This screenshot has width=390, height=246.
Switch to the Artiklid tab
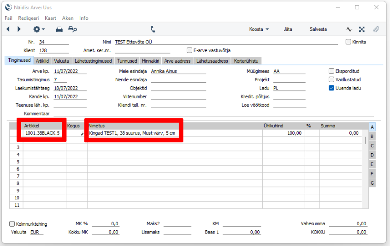point(42,61)
